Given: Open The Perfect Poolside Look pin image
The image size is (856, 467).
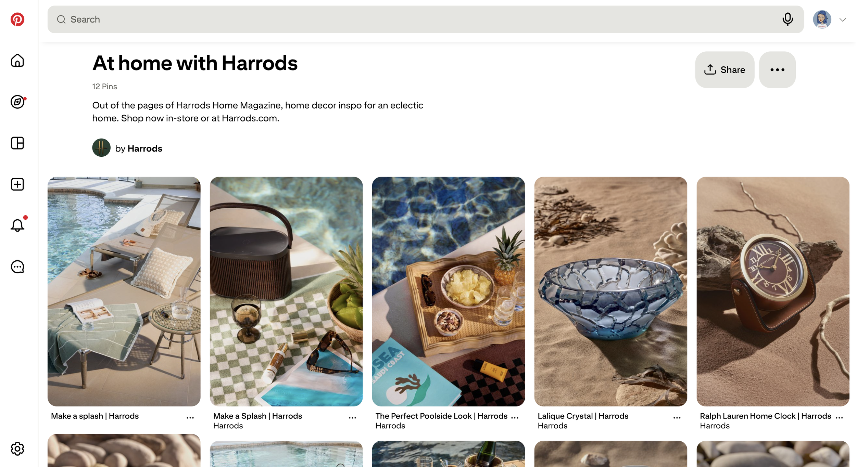Looking at the screenshot, I should [x=448, y=291].
